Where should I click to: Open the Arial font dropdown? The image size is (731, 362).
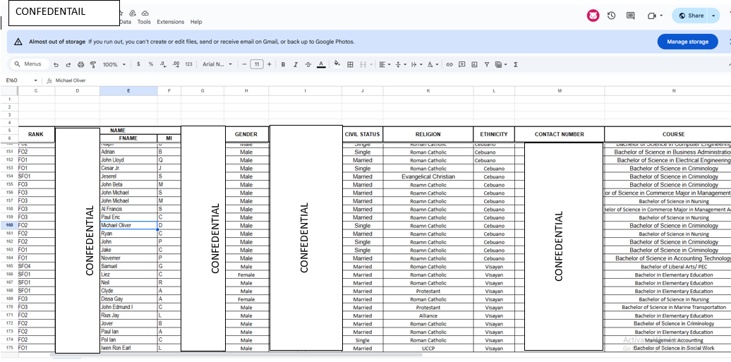pyautogui.click(x=217, y=64)
